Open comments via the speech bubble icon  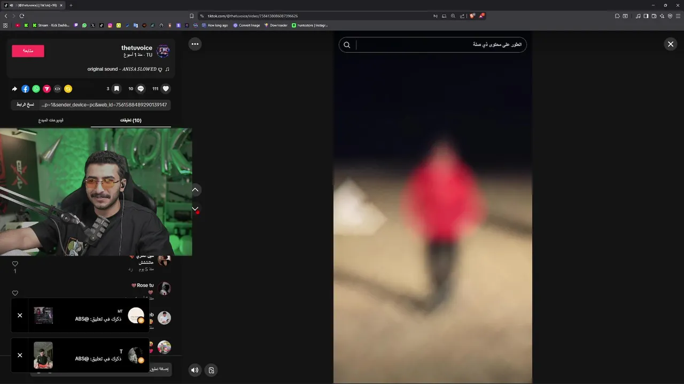pyautogui.click(x=141, y=89)
